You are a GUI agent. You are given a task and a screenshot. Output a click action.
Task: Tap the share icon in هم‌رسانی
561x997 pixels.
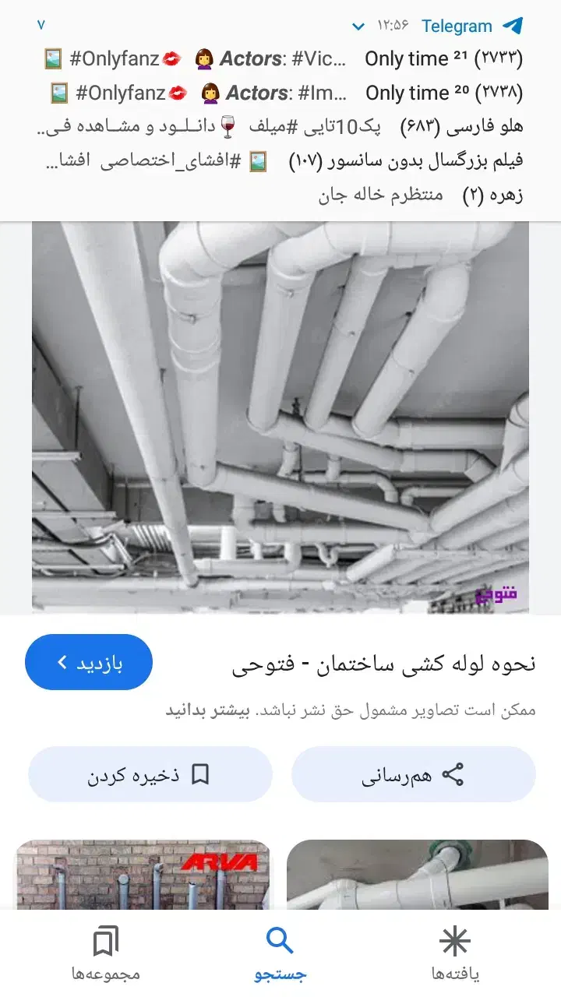point(453,774)
